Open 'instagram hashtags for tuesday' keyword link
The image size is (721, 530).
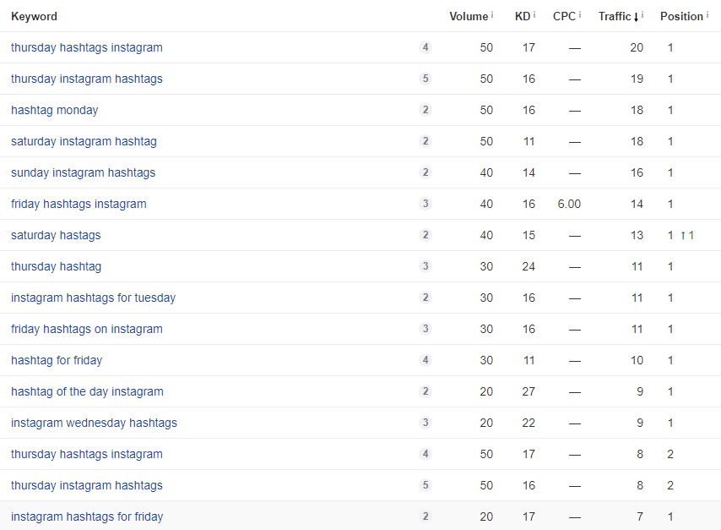click(x=93, y=298)
